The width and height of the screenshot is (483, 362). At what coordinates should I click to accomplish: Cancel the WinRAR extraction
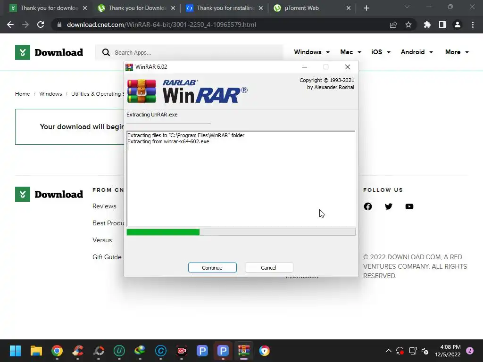268,268
